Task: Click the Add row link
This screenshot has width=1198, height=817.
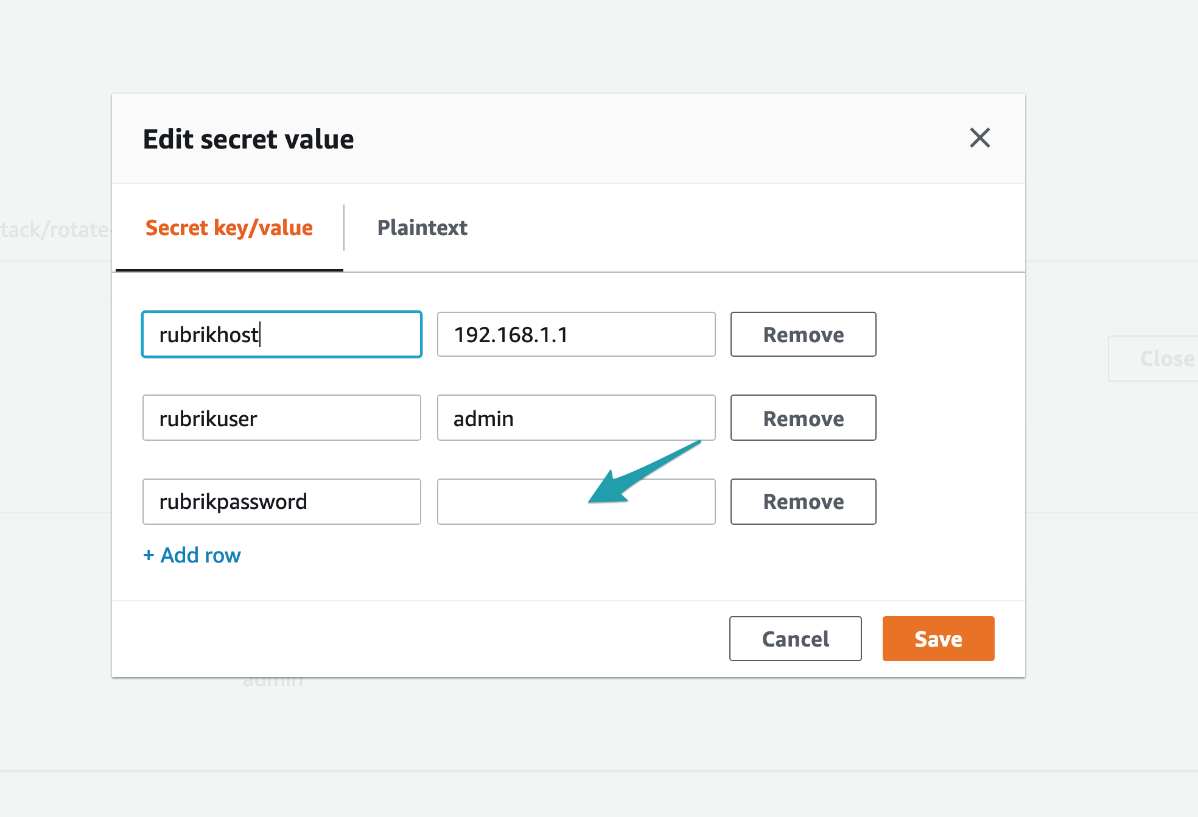Action: click(191, 555)
